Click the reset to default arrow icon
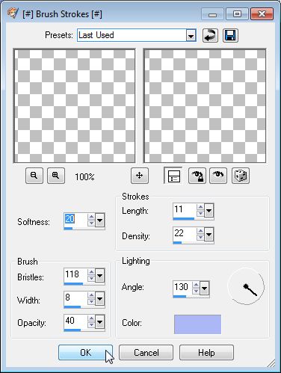 click(x=210, y=35)
